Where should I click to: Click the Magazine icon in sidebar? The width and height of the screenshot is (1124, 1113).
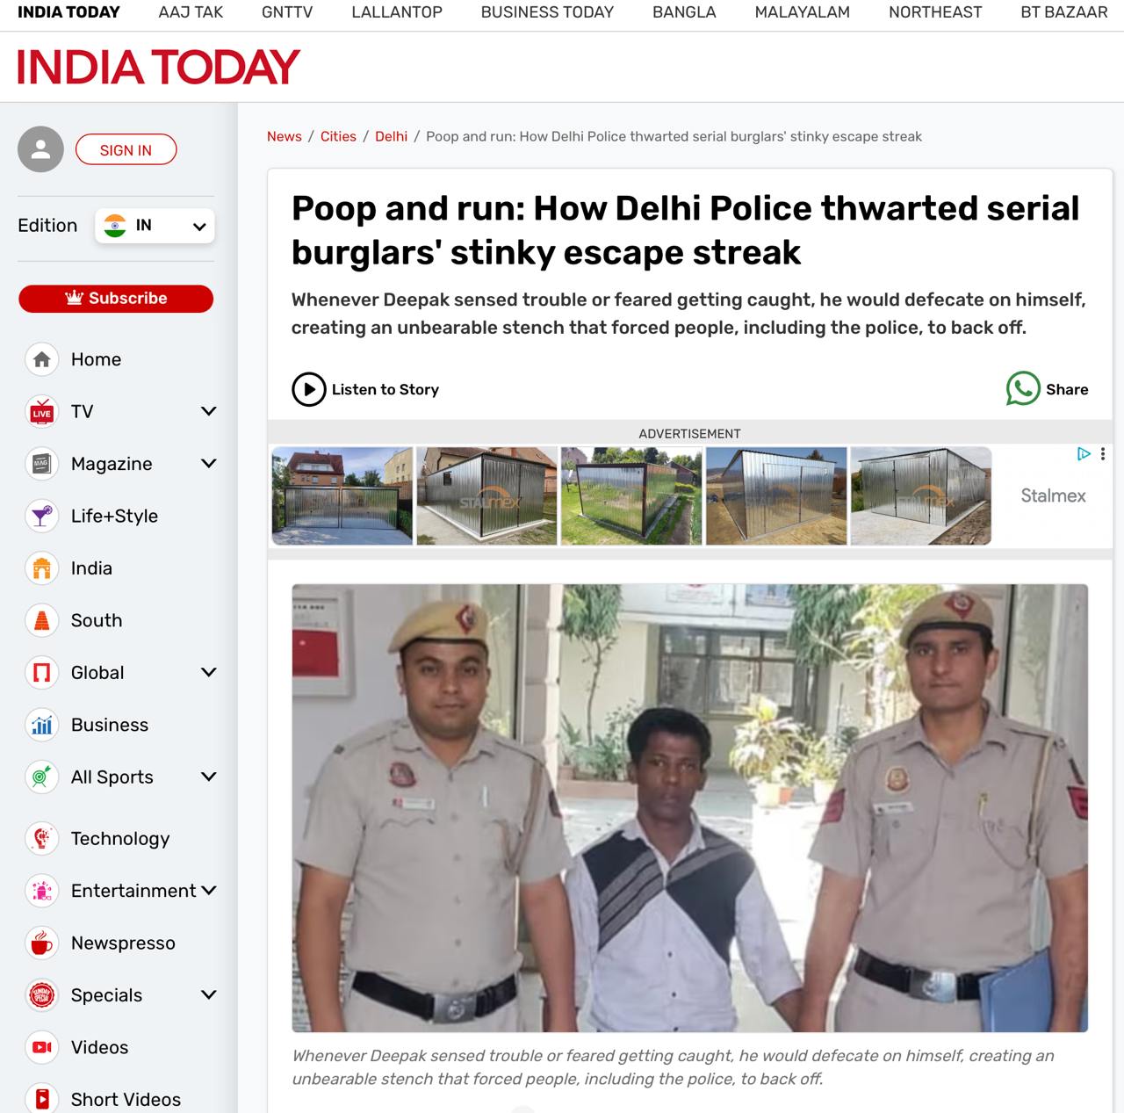[x=41, y=464]
